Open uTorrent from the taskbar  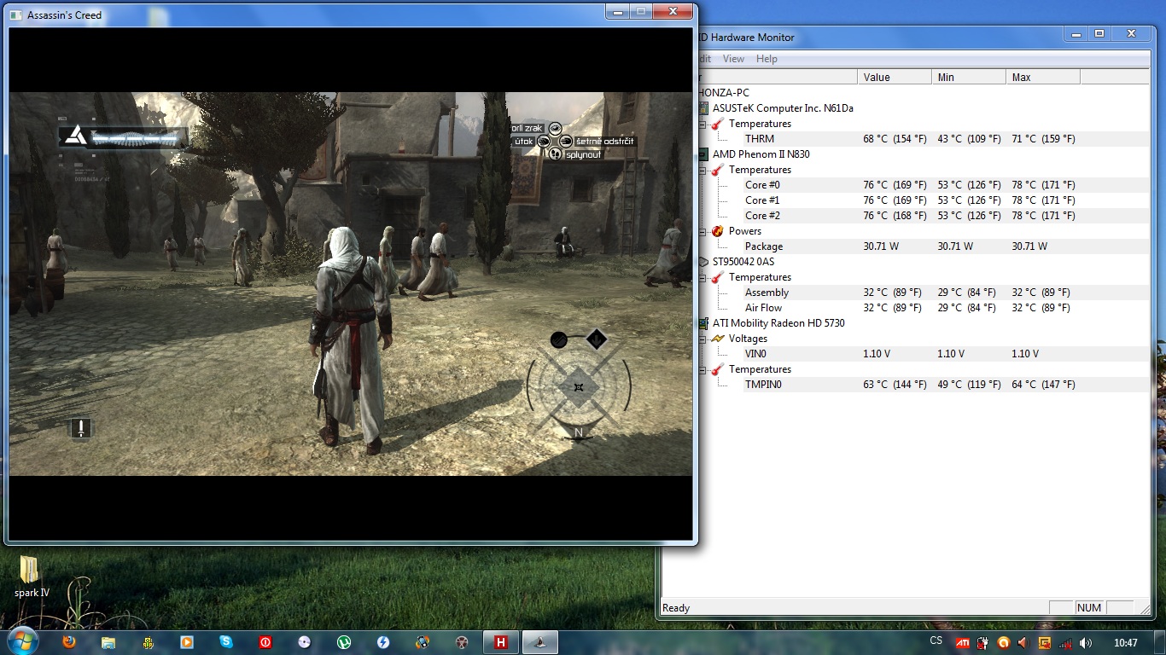pyautogui.click(x=344, y=642)
